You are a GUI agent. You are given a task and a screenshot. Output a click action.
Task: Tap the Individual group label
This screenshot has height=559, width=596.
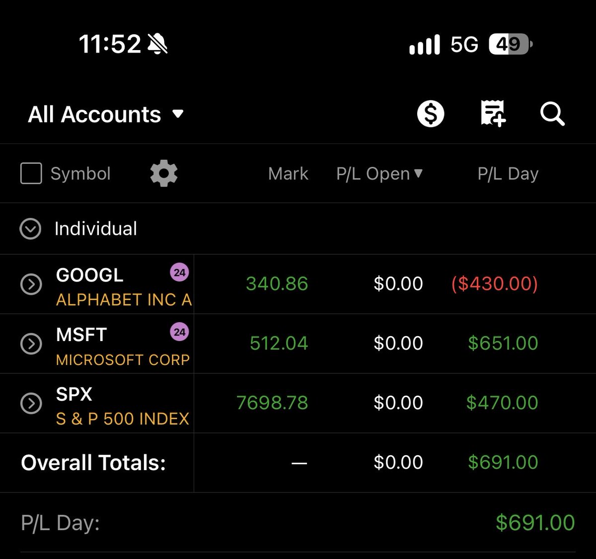(x=96, y=229)
